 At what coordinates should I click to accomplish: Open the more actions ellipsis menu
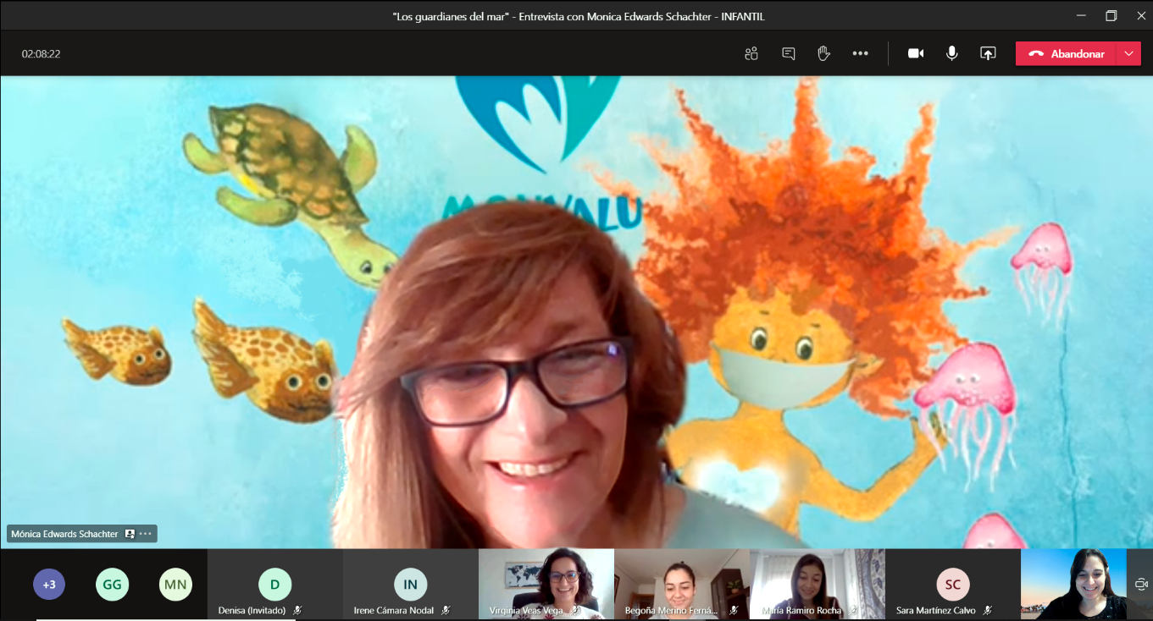(x=860, y=53)
